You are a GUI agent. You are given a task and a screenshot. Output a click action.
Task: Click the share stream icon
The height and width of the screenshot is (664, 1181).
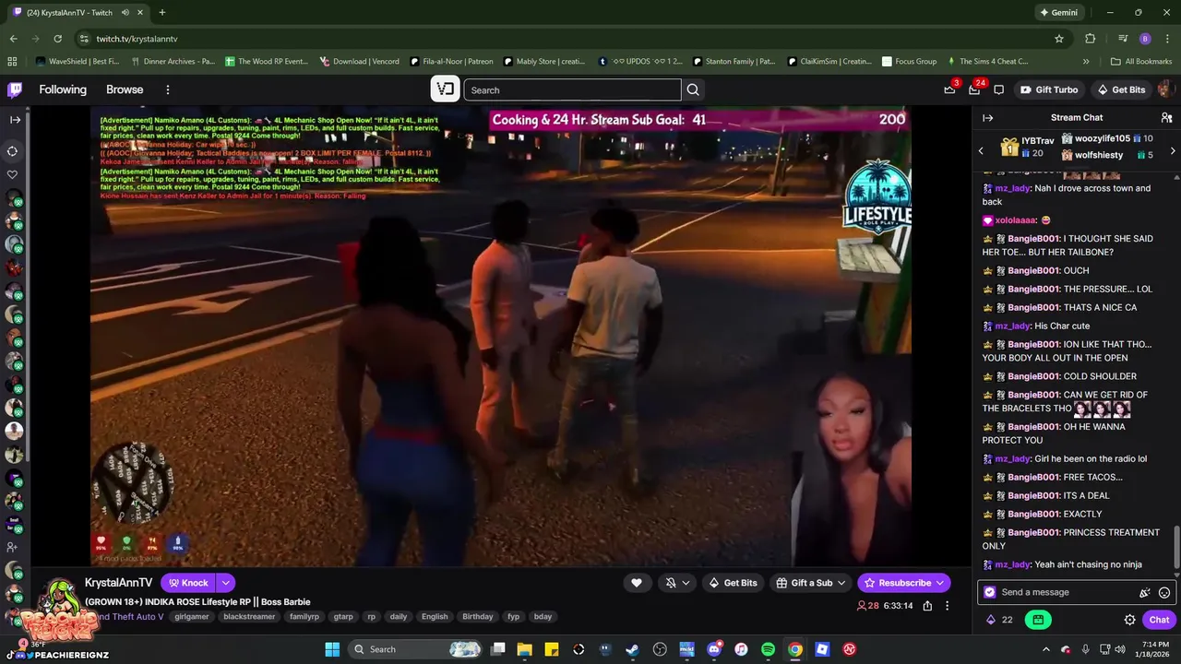click(x=927, y=606)
